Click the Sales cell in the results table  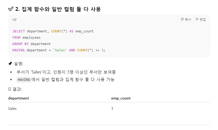(12, 108)
